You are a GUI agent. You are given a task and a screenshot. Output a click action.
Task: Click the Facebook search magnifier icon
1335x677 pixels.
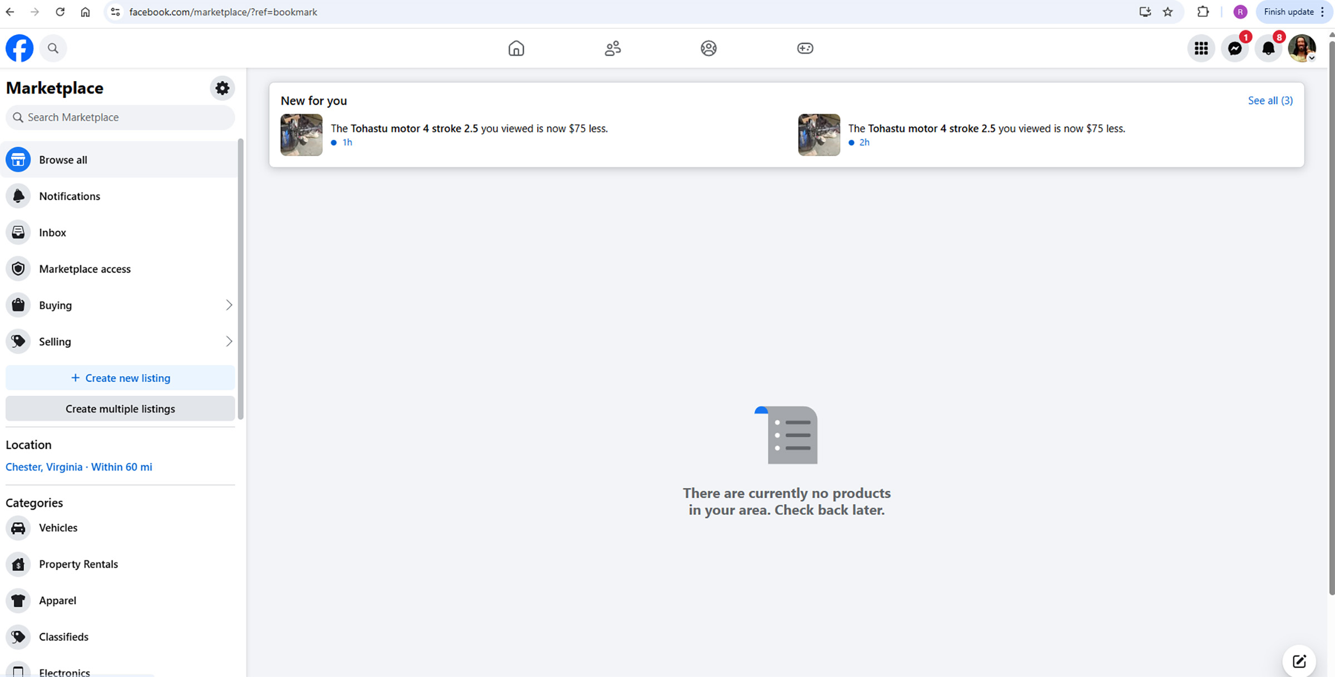point(53,48)
